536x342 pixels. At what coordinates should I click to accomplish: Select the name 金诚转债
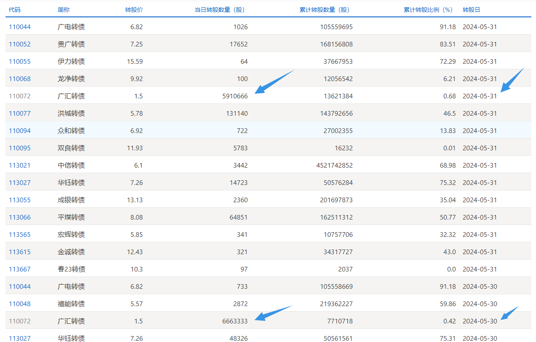[71, 252]
